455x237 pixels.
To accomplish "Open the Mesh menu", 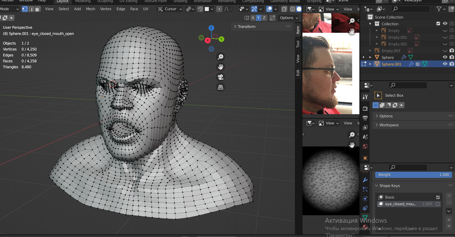I will tap(91, 9).
